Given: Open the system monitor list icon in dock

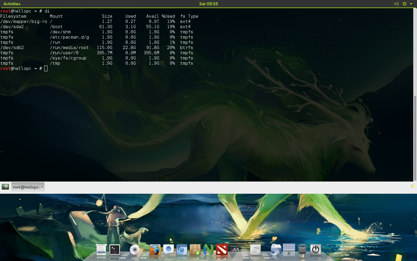Looking at the screenshot, I should pyautogui.click(x=101, y=250).
